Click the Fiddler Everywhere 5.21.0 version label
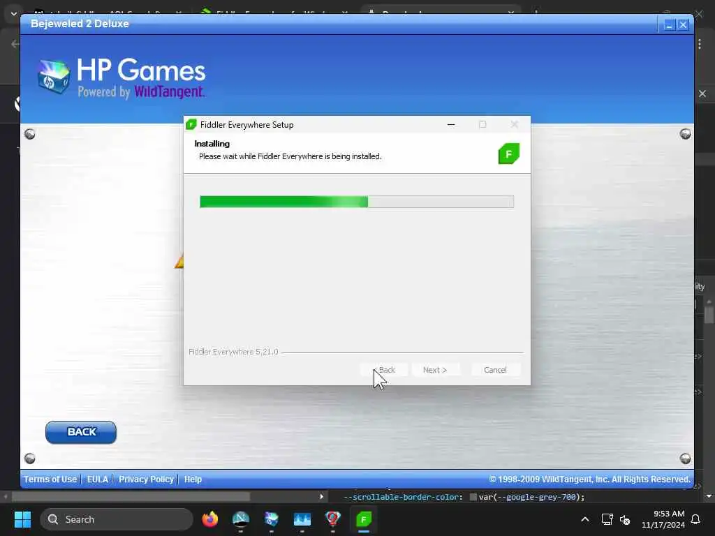The width and height of the screenshot is (715, 536). 233,352
